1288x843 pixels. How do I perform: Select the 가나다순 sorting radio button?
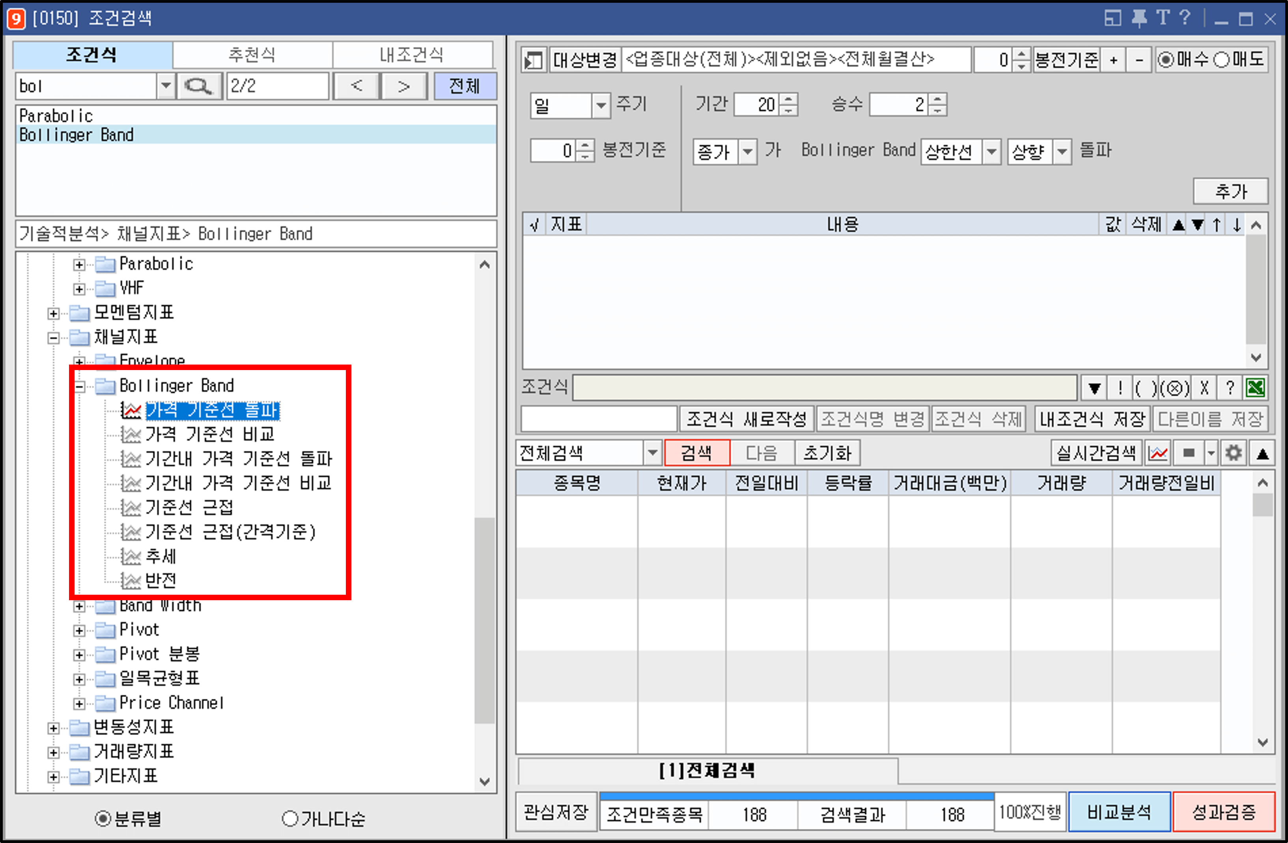291,819
